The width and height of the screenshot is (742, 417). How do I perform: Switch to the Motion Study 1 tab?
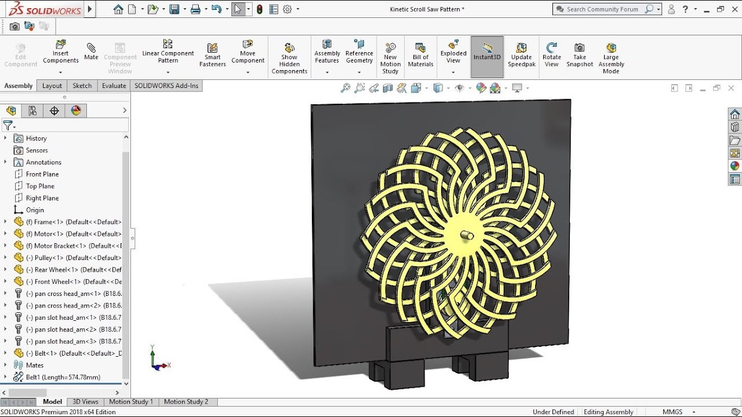[x=131, y=401]
